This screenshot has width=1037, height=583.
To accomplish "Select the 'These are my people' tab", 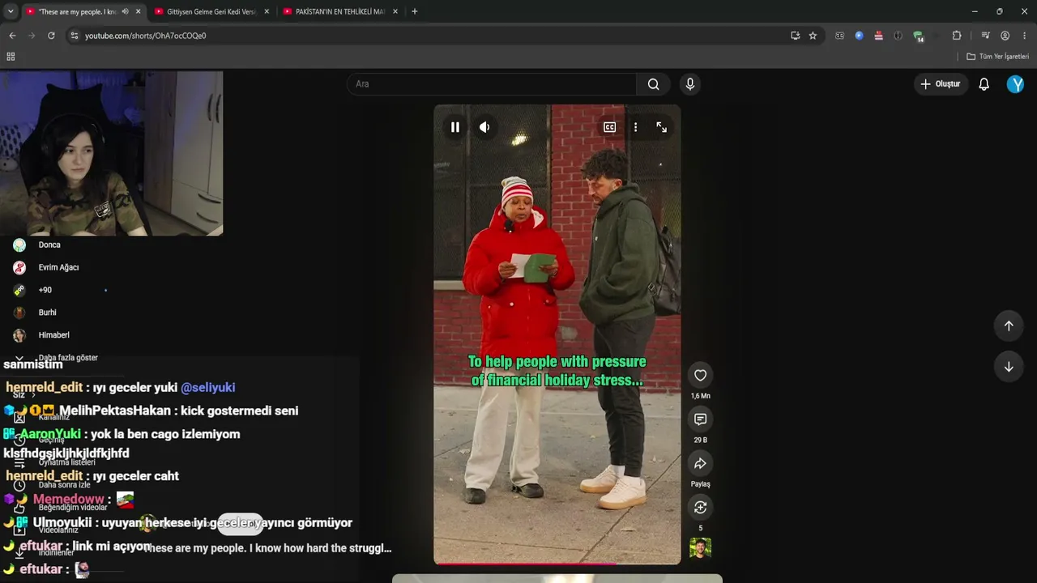I will pos(77,11).
